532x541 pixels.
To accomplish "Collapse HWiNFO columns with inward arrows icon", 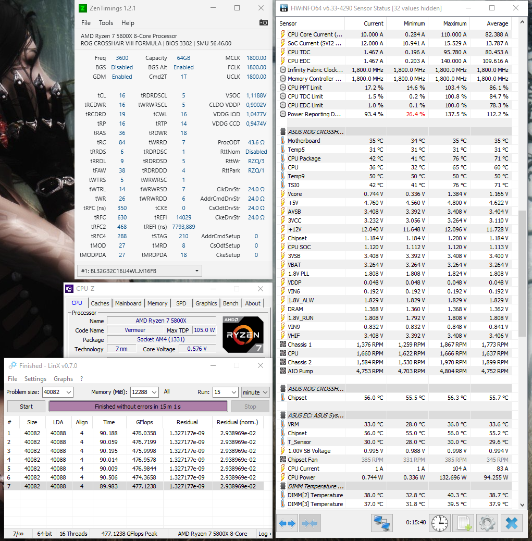I will (x=310, y=523).
